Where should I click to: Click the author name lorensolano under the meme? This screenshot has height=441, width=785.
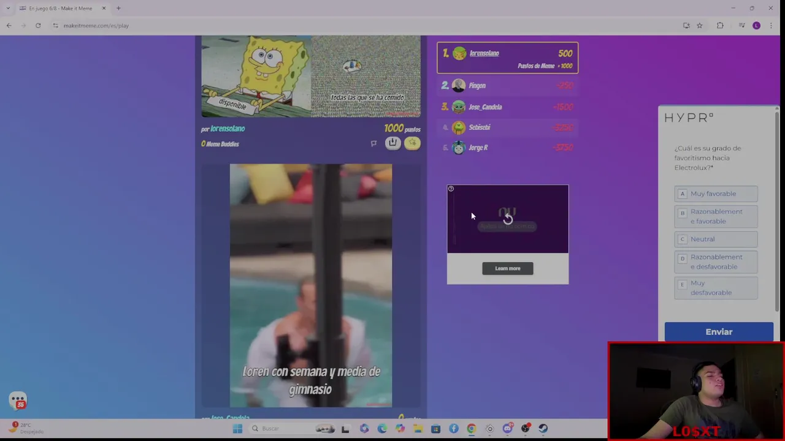(x=228, y=129)
